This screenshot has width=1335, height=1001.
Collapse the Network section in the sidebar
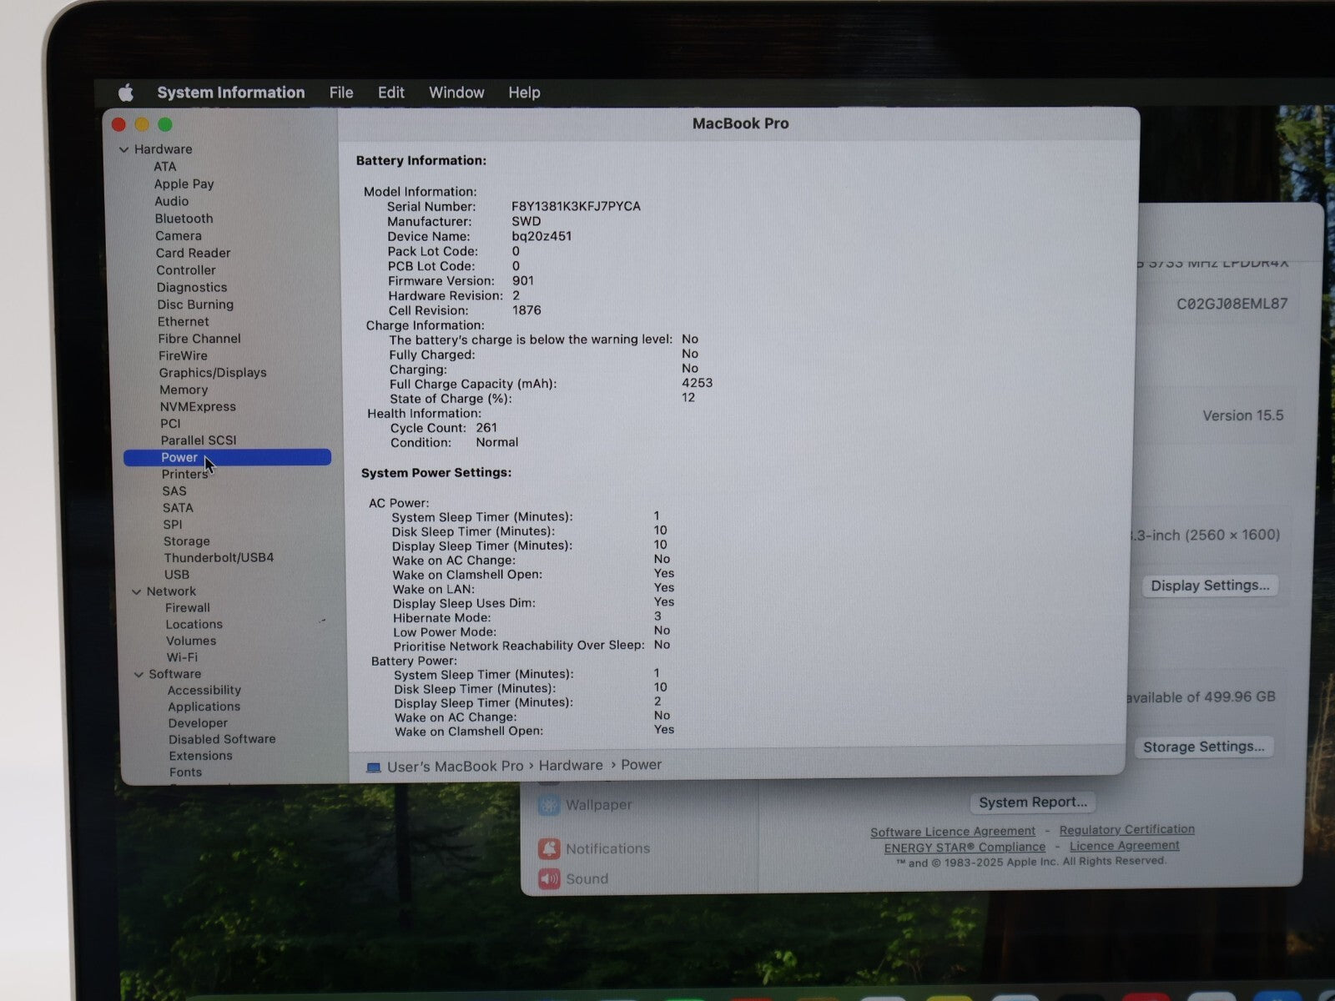pyautogui.click(x=136, y=592)
